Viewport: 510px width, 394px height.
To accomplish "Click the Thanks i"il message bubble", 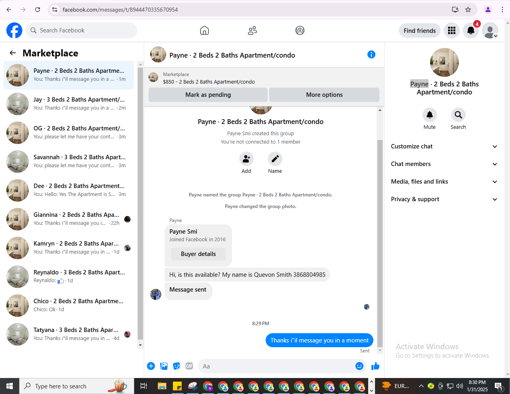I will [319, 340].
